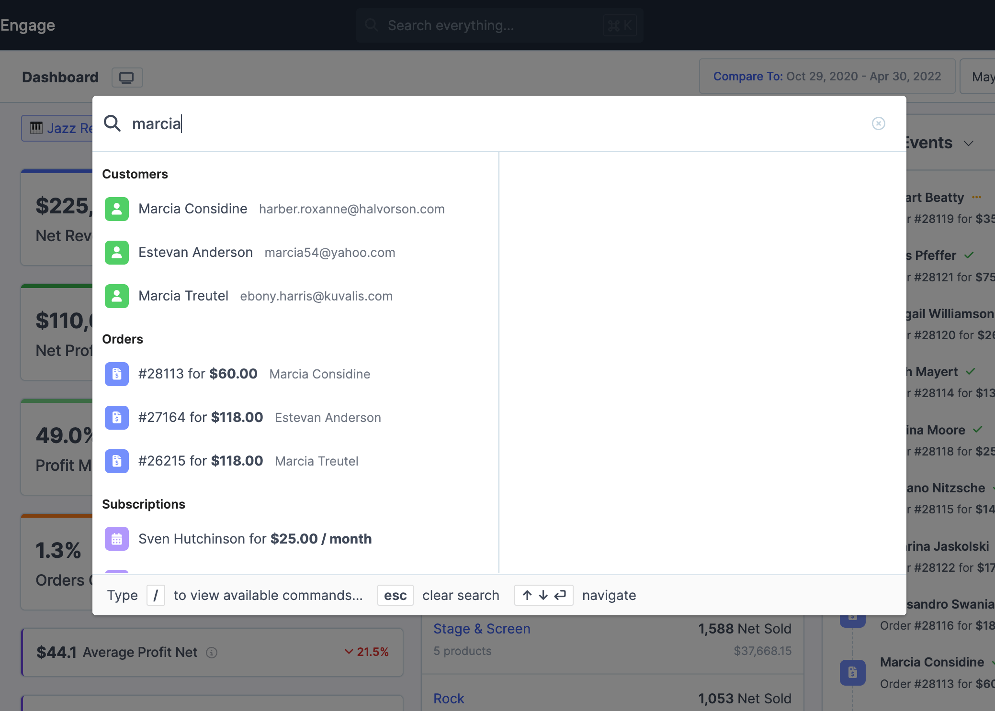This screenshot has height=711, width=995.
Task: Click order #26215 document icon
Action: pos(116,461)
